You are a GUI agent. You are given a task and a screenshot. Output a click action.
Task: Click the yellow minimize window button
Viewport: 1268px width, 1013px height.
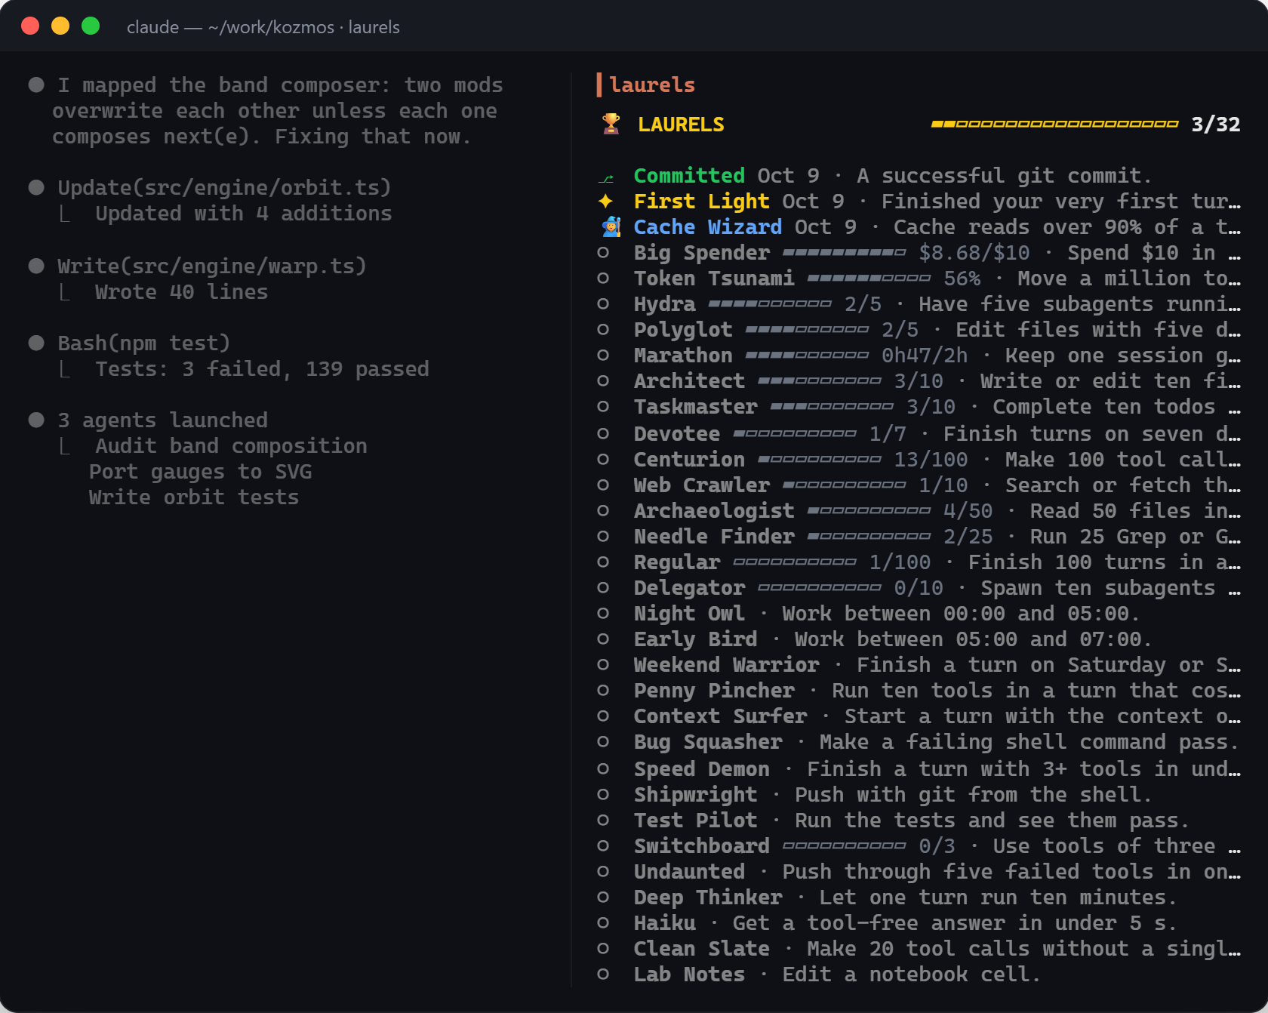pos(60,26)
